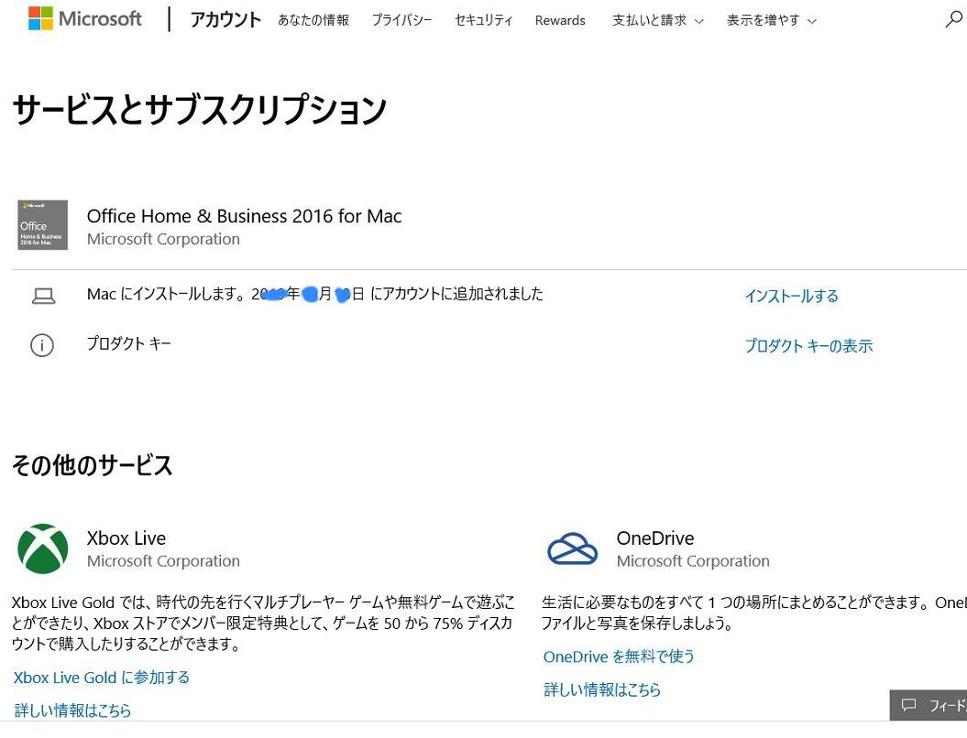Click the Xbox Live heading
Screen dimensions: 967x738
[126, 538]
